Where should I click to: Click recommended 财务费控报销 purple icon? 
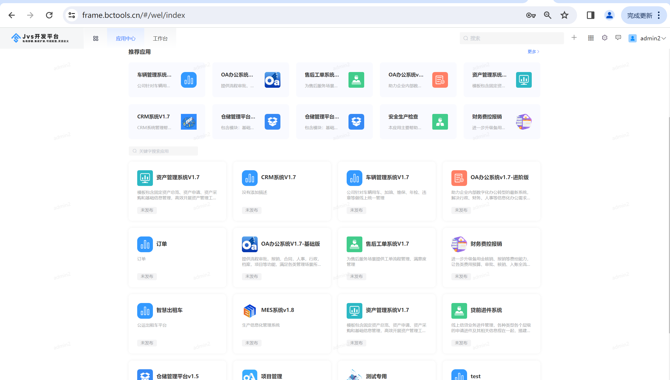(524, 122)
